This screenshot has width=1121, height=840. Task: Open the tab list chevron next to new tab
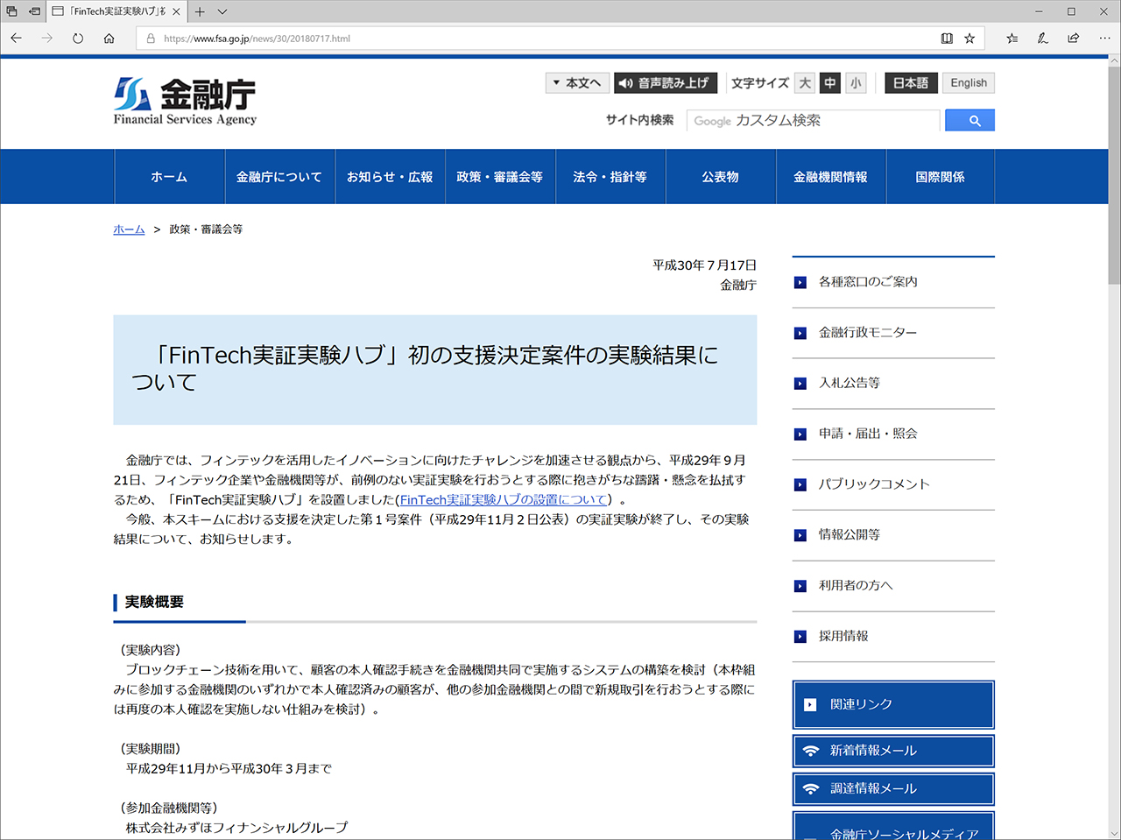[x=221, y=12]
